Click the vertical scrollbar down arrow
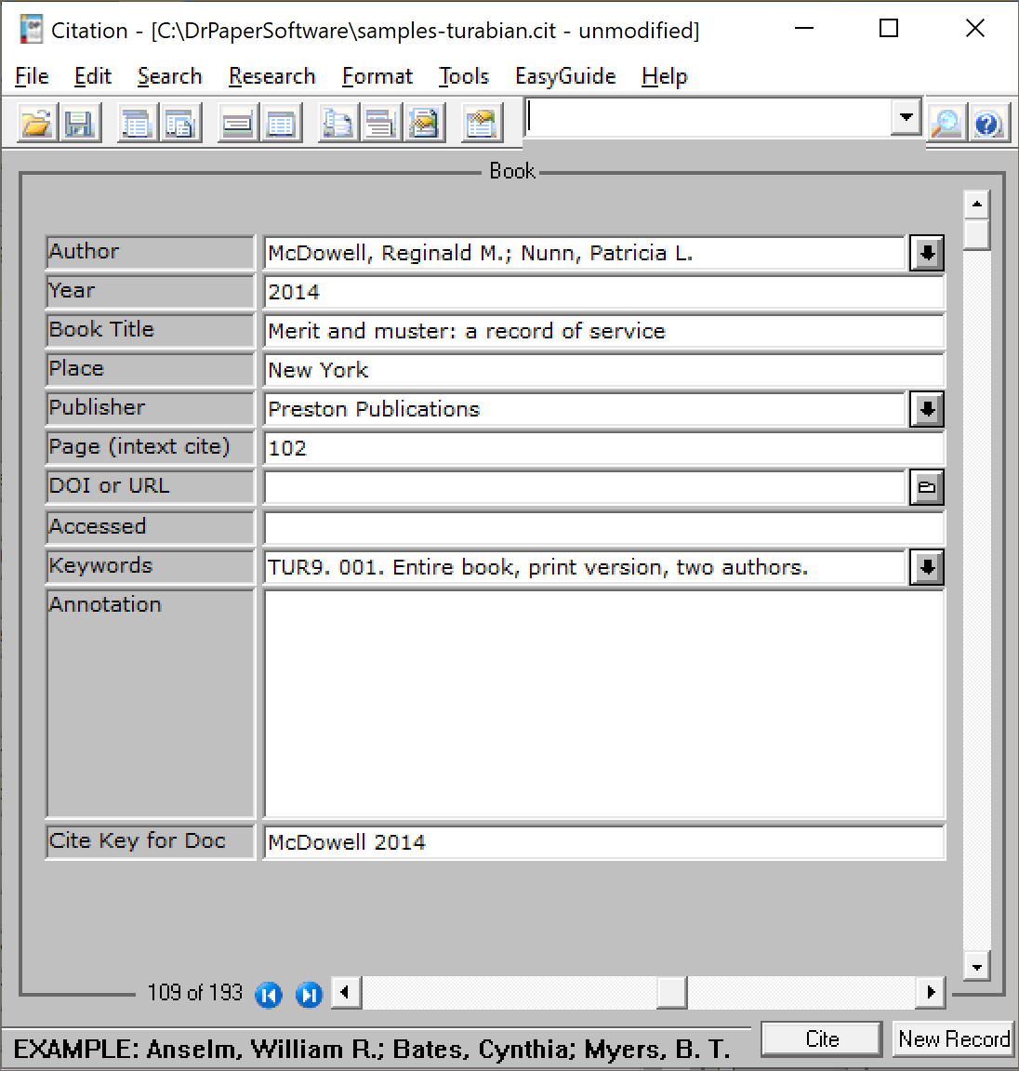 pos(976,967)
